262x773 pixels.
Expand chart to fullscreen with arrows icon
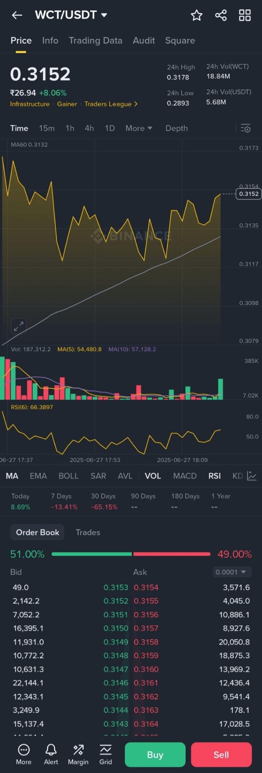(x=19, y=327)
